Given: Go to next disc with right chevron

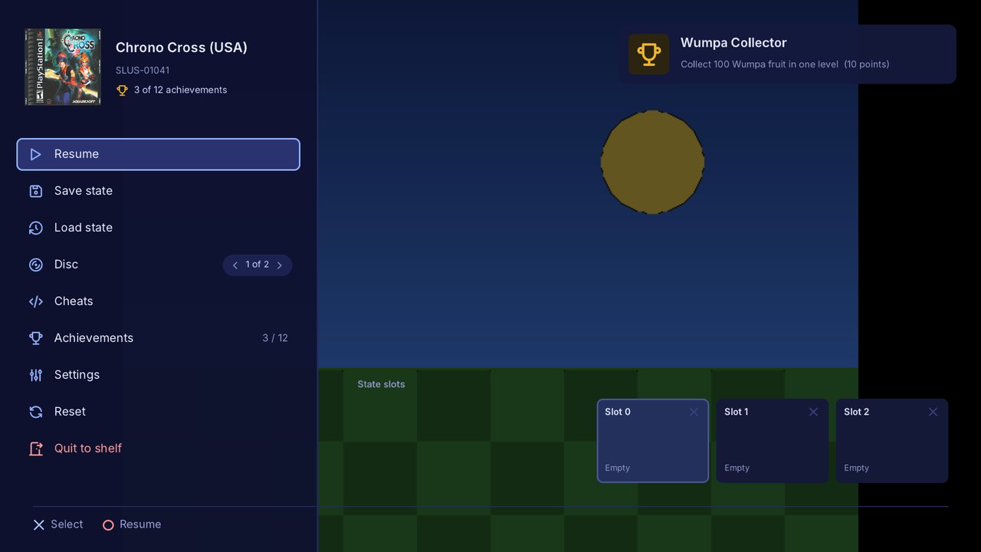Looking at the screenshot, I should [x=280, y=265].
